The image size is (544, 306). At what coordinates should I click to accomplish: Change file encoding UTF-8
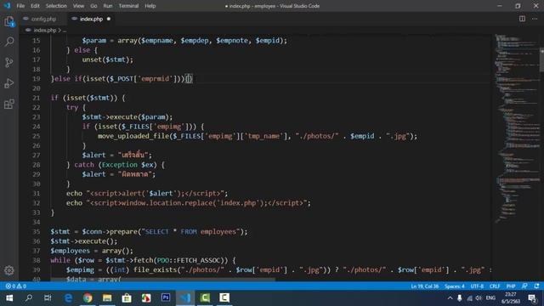(477, 286)
